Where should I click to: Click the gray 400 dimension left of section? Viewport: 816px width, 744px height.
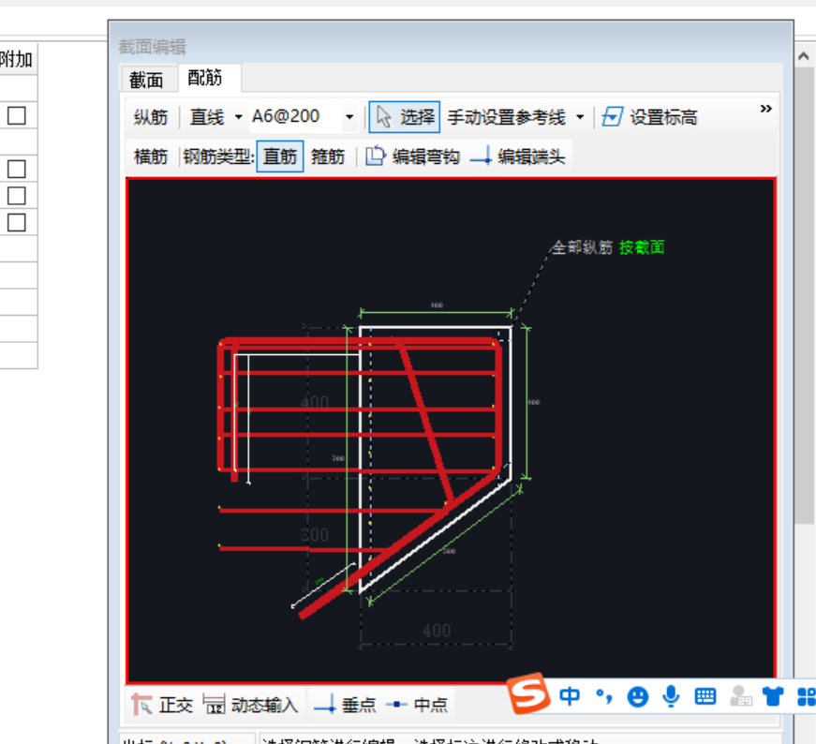point(315,403)
